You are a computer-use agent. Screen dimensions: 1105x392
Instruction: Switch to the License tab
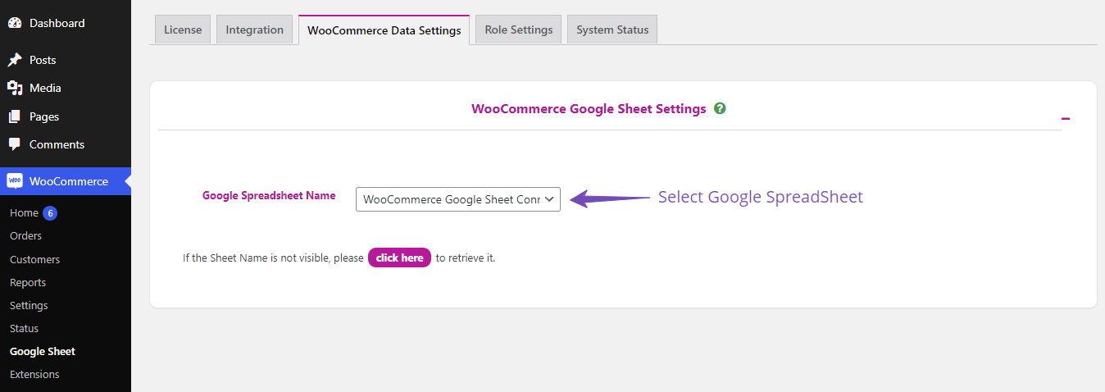pos(183,30)
